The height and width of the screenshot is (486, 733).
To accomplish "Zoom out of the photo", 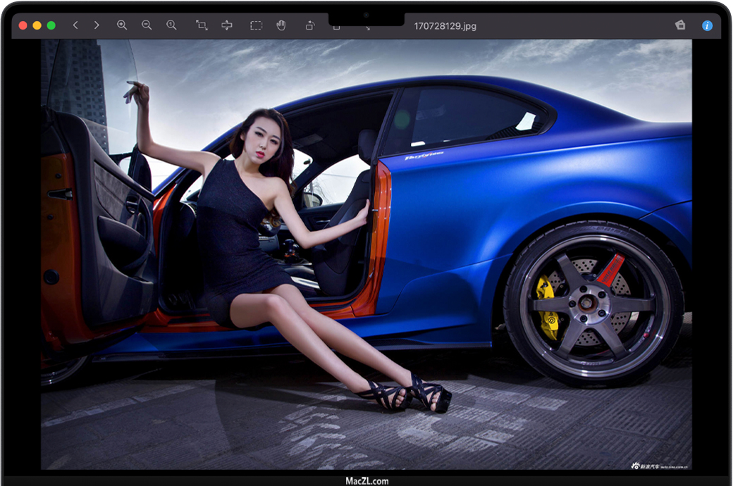I will (x=147, y=25).
